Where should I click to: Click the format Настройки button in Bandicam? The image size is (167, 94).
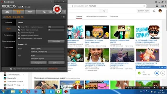pyautogui.click(x=38, y=63)
